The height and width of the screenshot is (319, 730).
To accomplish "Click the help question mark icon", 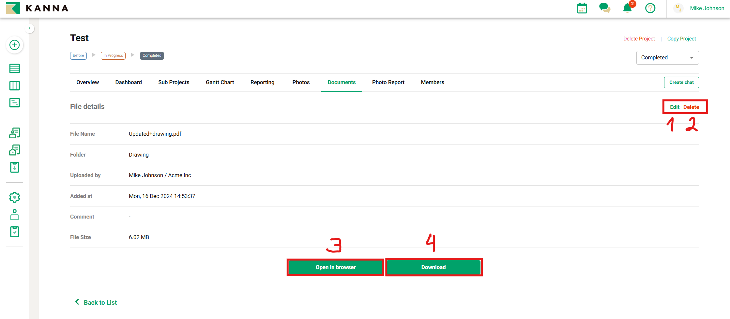I will pyautogui.click(x=650, y=8).
